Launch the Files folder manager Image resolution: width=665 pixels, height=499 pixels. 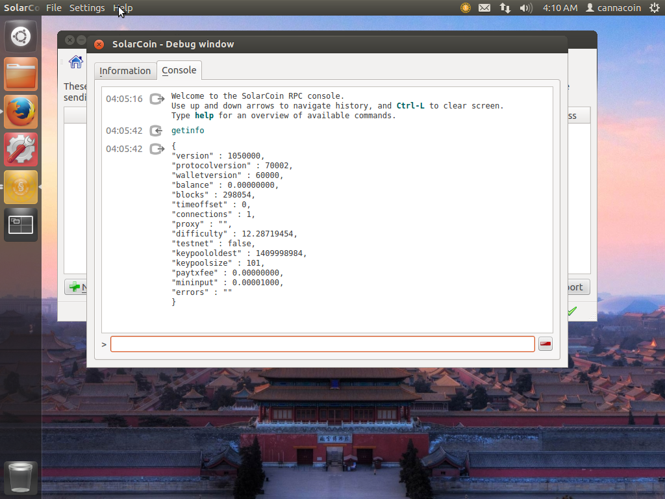click(21, 74)
